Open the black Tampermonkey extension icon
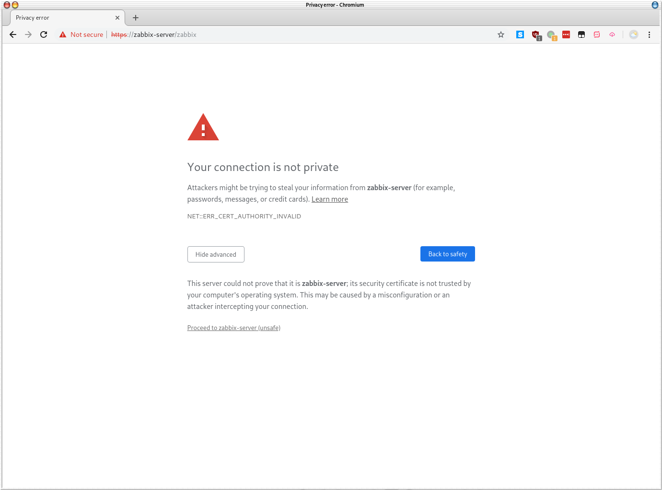The width and height of the screenshot is (662, 490). pos(581,34)
